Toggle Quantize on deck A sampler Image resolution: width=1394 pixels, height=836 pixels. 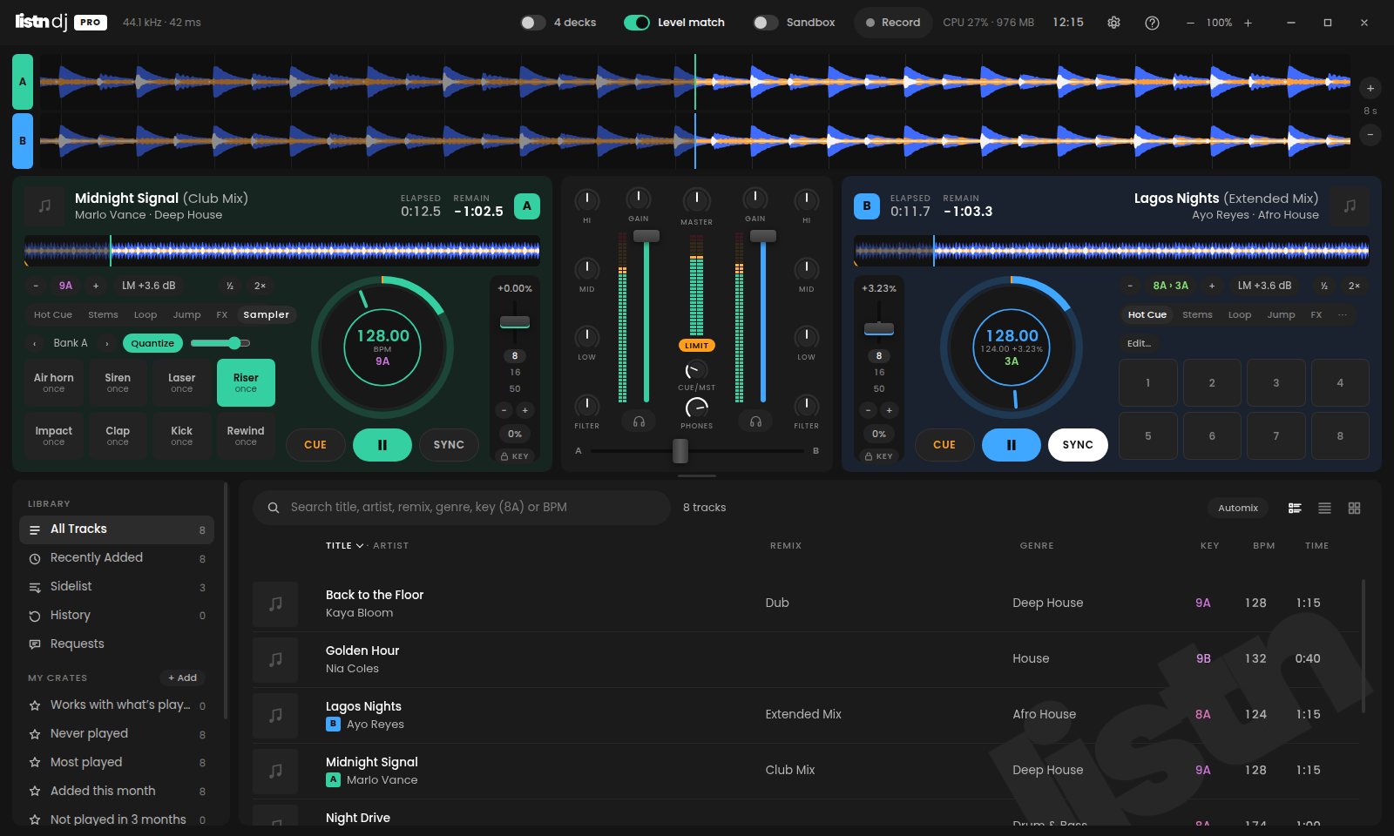(152, 343)
